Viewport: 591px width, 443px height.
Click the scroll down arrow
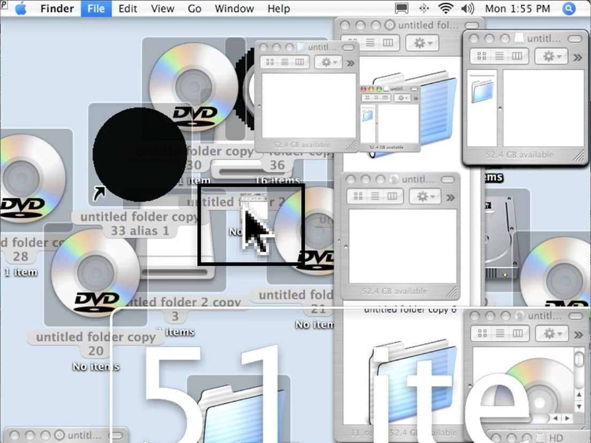pyautogui.click(x=579, y=407)
